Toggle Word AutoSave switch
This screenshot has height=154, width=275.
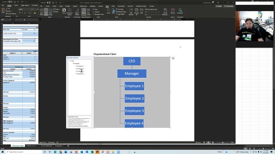pos(49,3)
